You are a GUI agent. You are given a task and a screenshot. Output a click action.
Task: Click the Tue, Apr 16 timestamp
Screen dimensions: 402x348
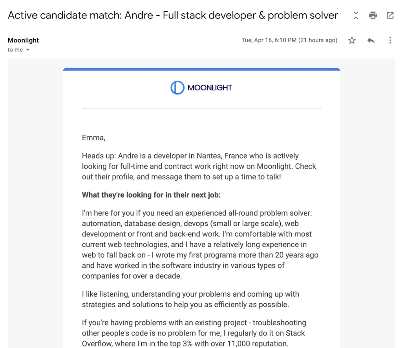[289, 40]
